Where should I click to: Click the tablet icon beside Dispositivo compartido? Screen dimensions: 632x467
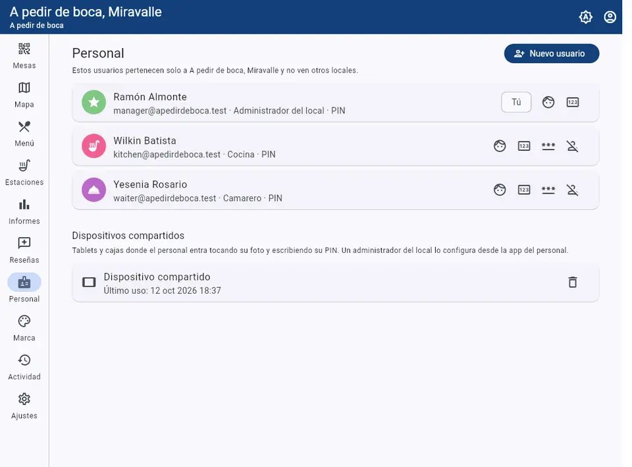pyautogui.click(x=89, y=282)
